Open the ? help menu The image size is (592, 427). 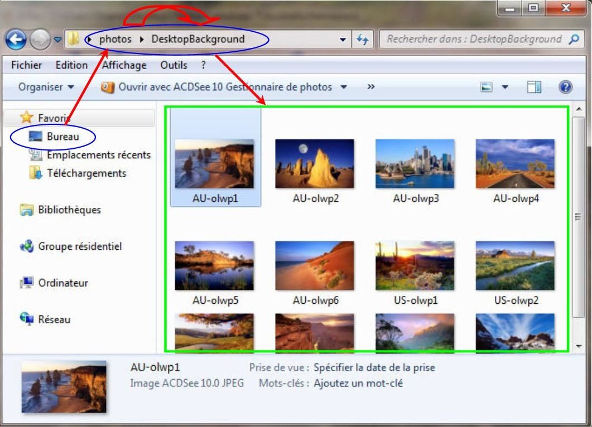(203, 65)
